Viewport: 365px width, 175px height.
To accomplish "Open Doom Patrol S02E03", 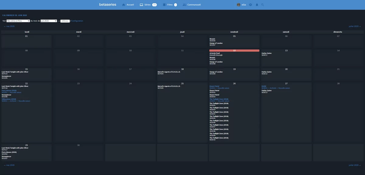I will [x=214, y=96].
